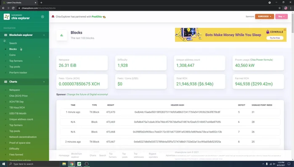The height and width of the screenshot is (167, 294).
Task: Click the footer Biggest spenders link
Action: click(x=153, y=155)
